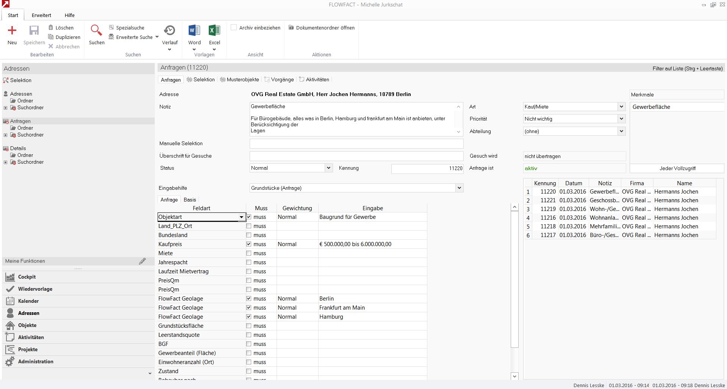
Task: Open the Excel templates icon
Action: [x=214, y=31]
